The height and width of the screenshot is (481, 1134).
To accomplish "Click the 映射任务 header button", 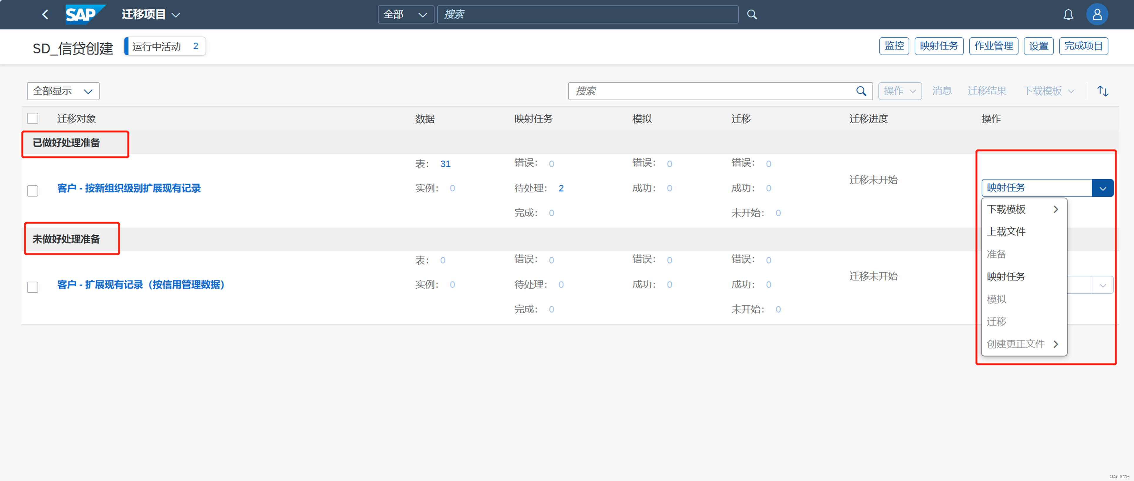I will click(938, 46).
